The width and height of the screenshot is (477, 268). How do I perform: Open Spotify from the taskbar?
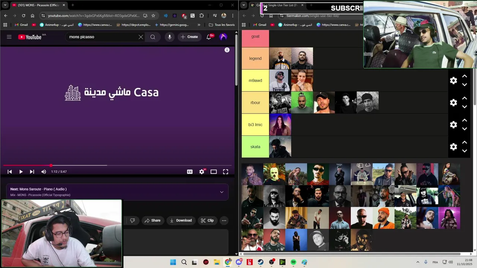coord(293,262)
